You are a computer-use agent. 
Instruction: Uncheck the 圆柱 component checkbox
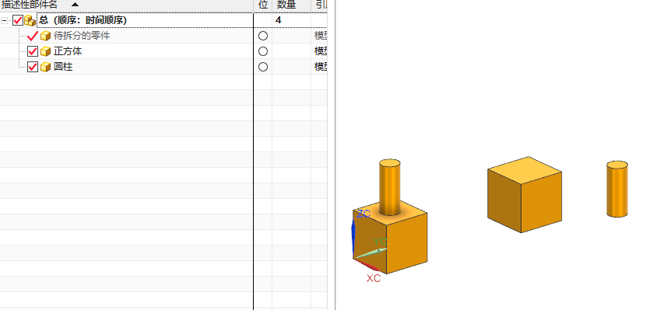click(x=33, y=67)
